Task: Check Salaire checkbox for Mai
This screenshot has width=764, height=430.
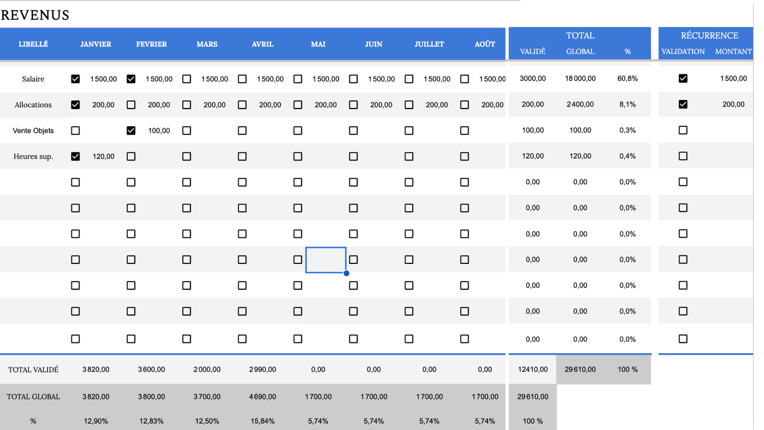Action: coord(298,79)
